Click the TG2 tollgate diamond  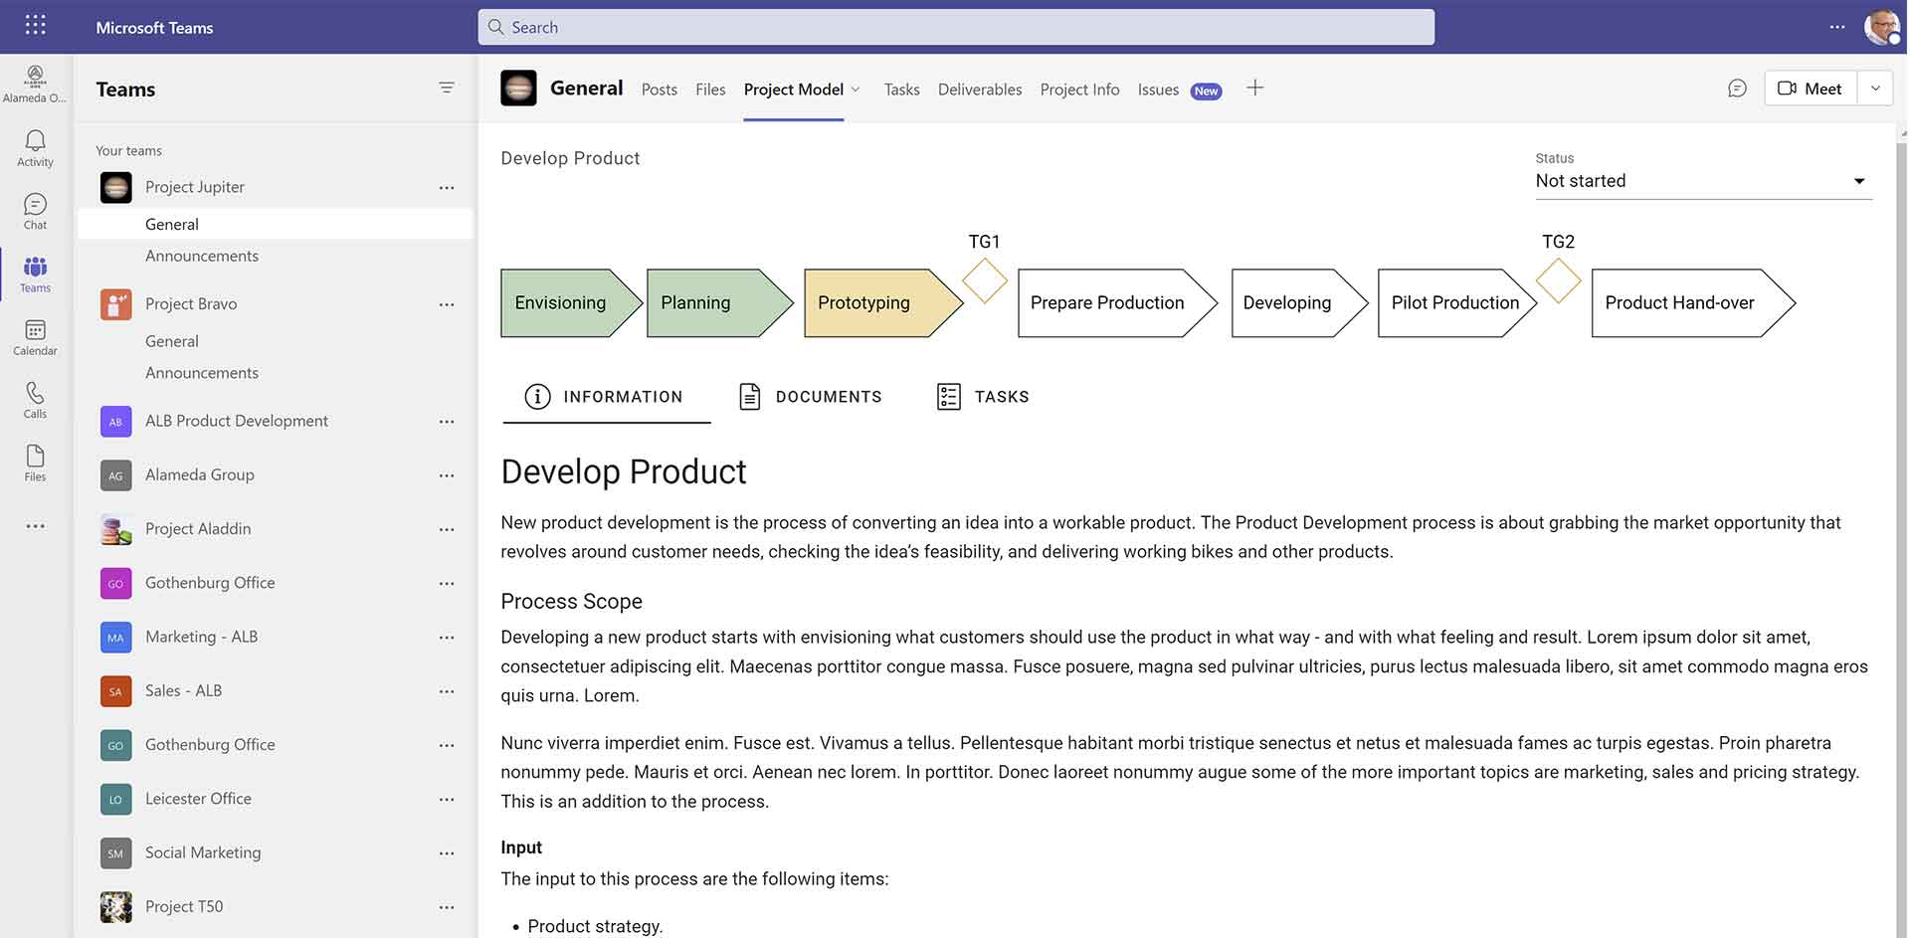(x=1559, y=281)
